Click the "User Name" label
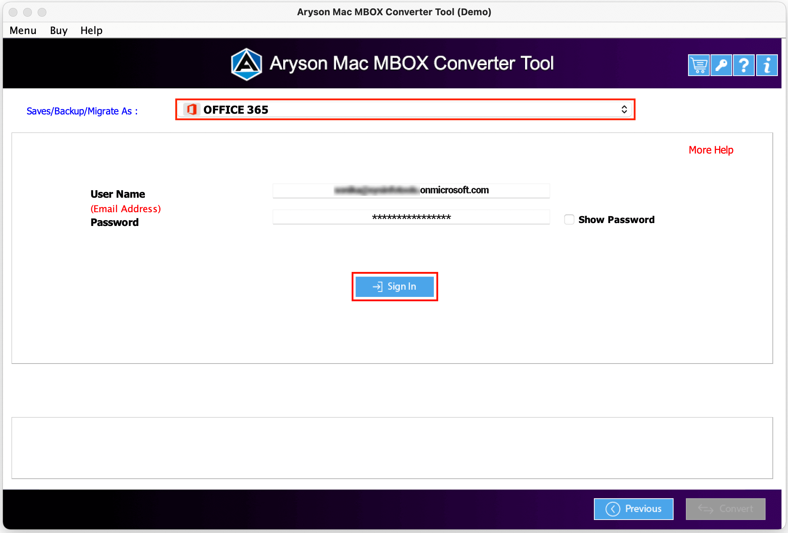 pos(118,194)
